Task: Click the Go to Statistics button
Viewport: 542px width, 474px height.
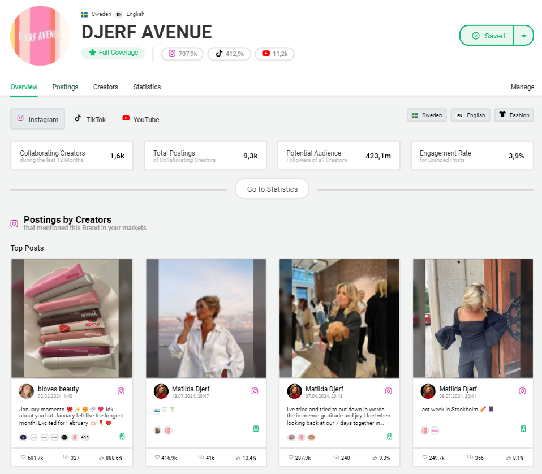Action: [272, 189]
